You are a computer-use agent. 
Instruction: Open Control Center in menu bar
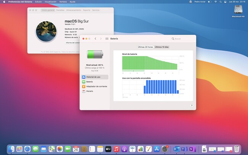(x=225, y=2)
